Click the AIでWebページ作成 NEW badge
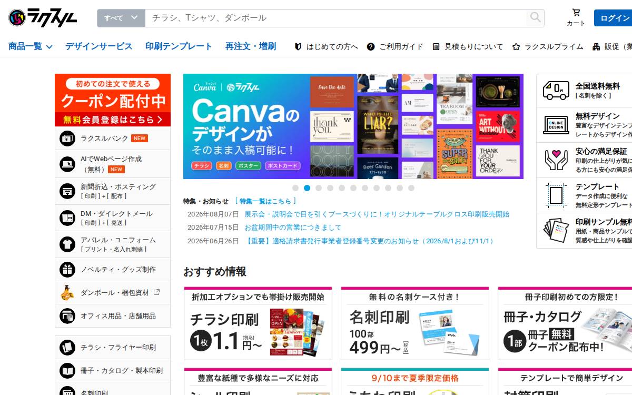 pyautogui.click(x=116, y=170)
